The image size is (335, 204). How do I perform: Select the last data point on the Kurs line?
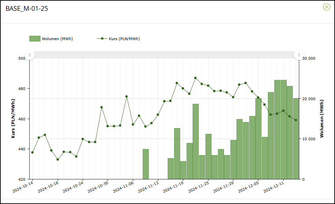click(x=296, y=120)
